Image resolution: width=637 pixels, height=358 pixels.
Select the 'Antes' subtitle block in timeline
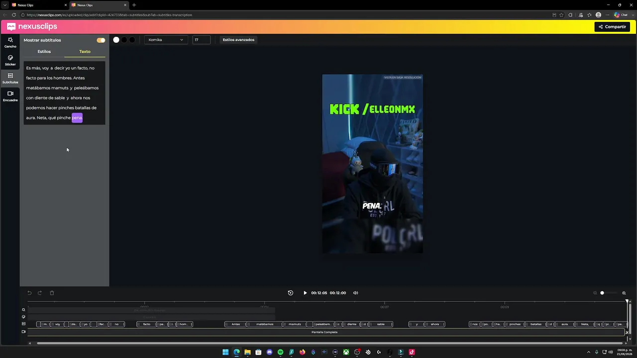235,324
